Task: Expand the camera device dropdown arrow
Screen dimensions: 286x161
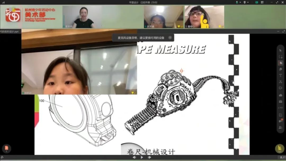Action: point(248,2)
